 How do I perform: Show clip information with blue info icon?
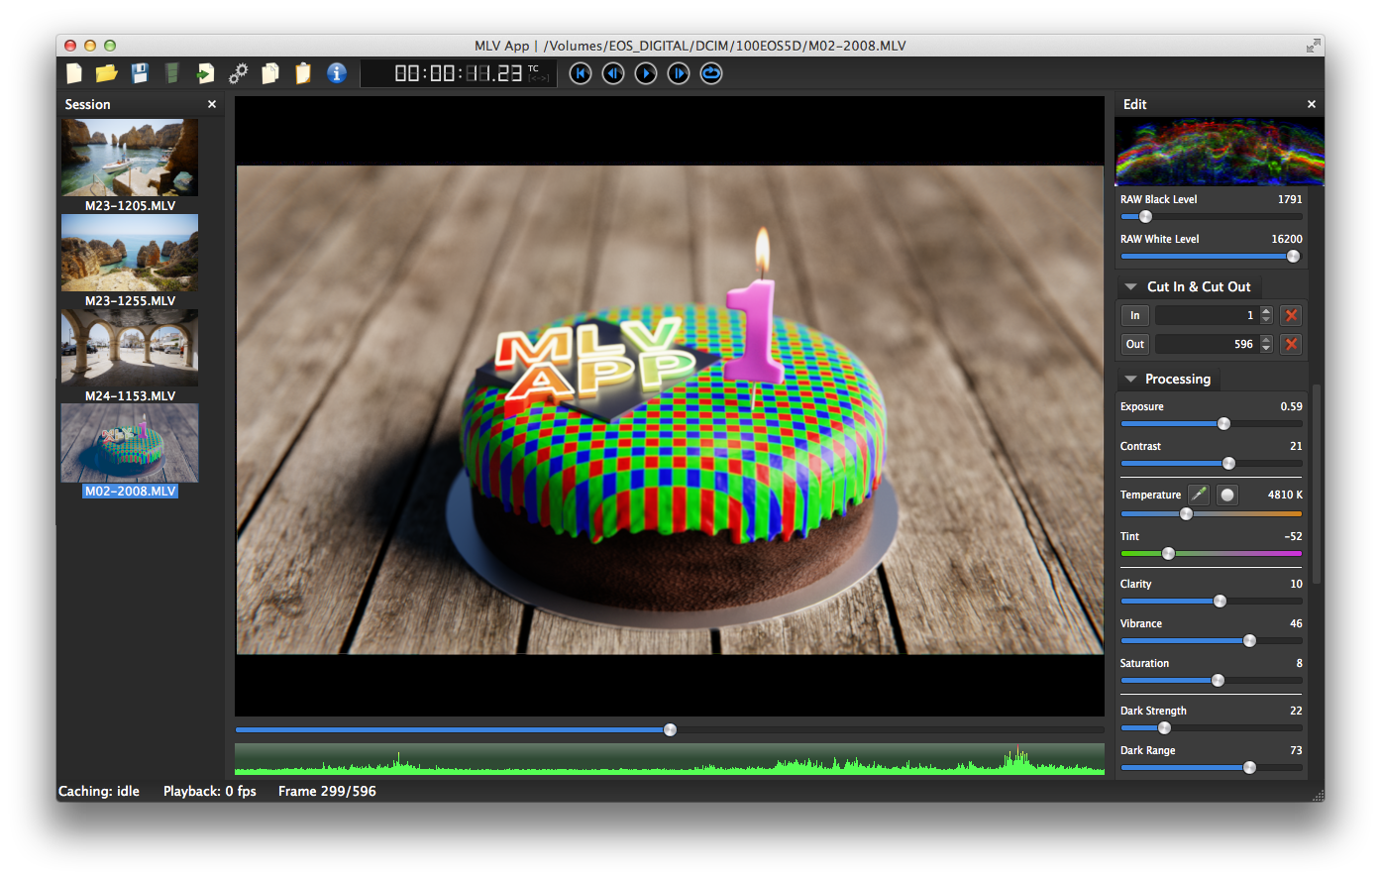(337, 73)
